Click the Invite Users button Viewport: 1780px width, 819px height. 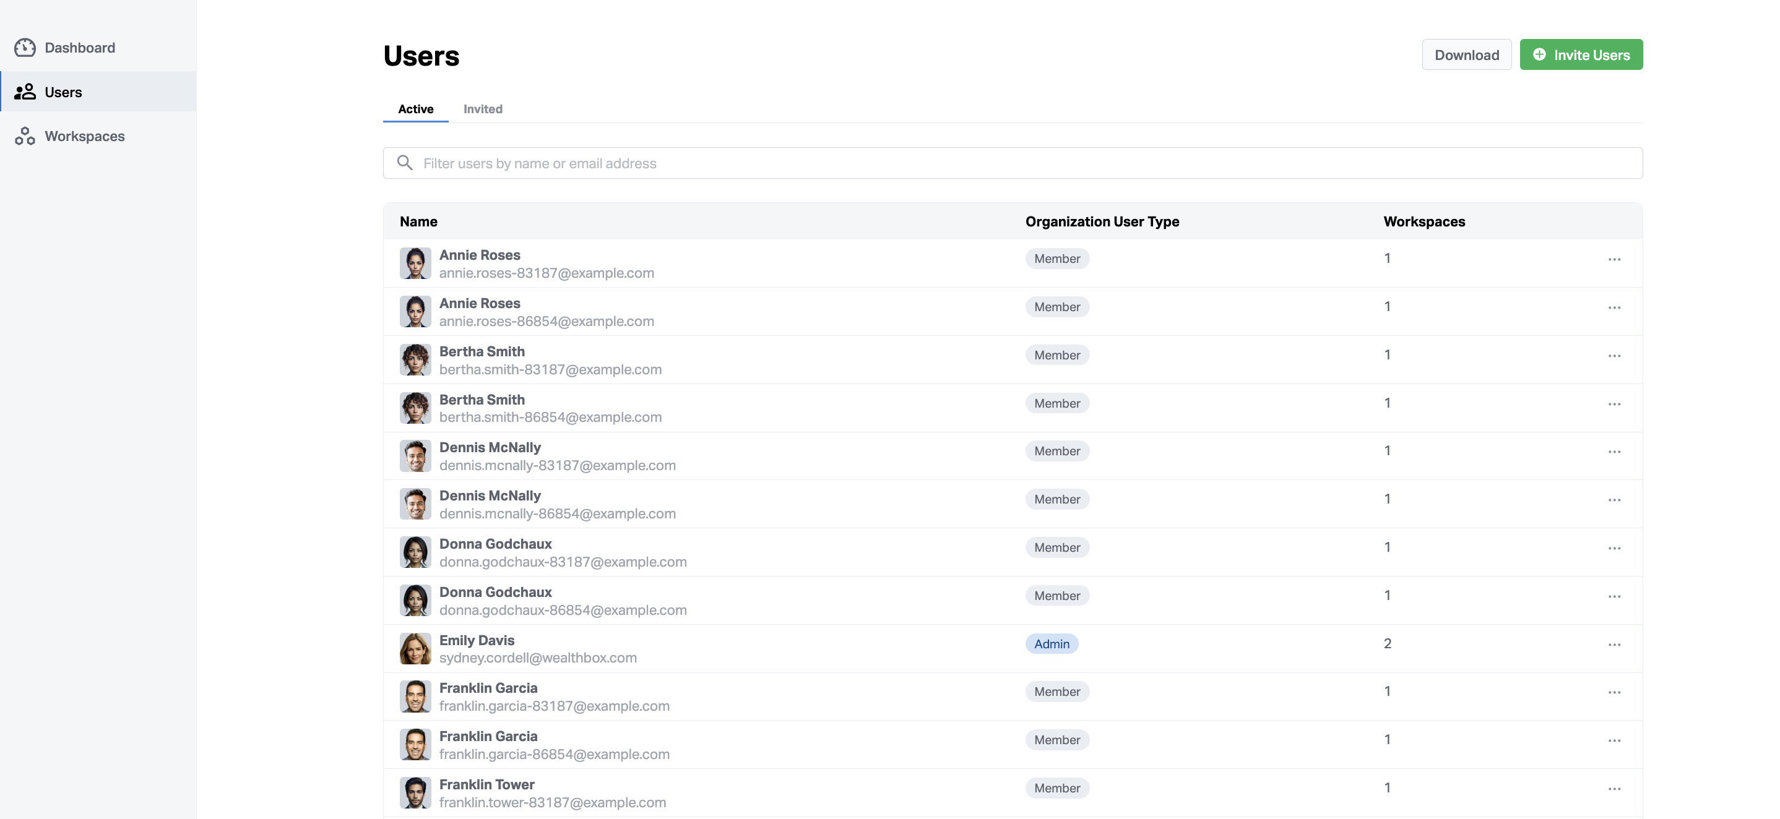click(1581, 54)
